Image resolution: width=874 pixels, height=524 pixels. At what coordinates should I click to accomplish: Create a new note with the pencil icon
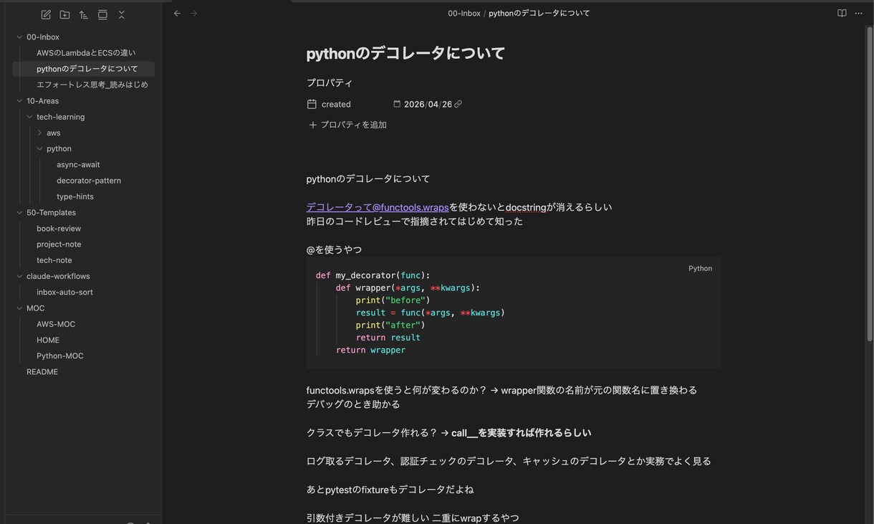click(x=46, y=14)
